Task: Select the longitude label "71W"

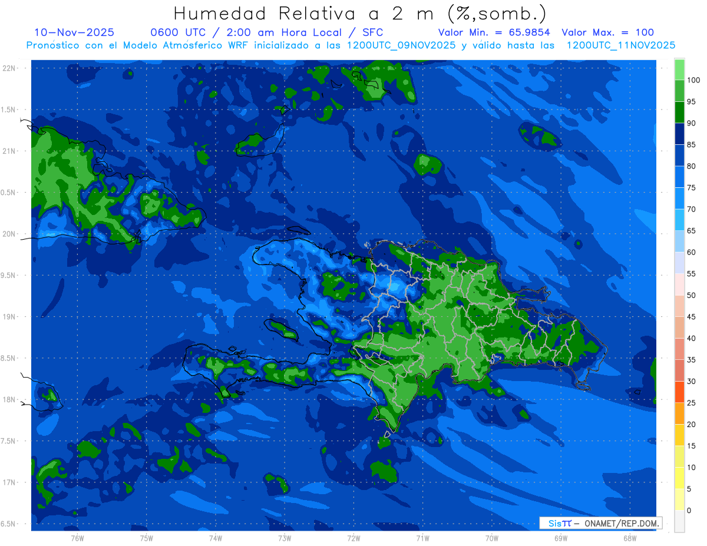Action: coord(422,538)
